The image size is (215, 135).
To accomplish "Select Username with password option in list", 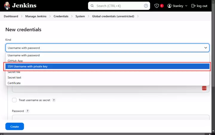I will (x=107, y=55).
